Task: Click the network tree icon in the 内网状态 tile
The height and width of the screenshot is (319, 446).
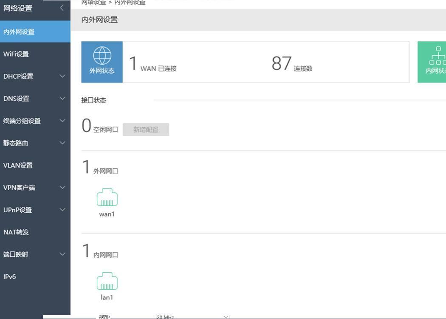Action: (x=438, y=56)
